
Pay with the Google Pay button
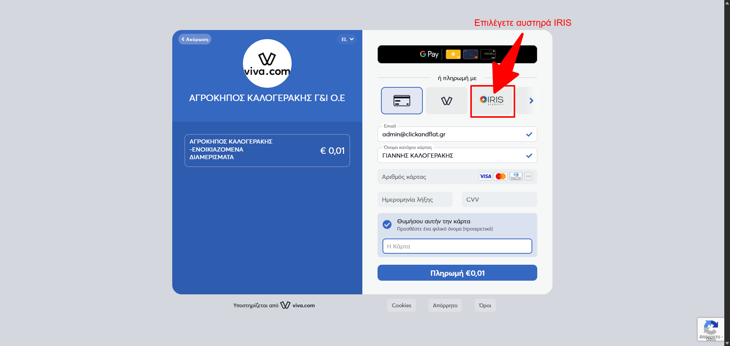coord(457,54)
